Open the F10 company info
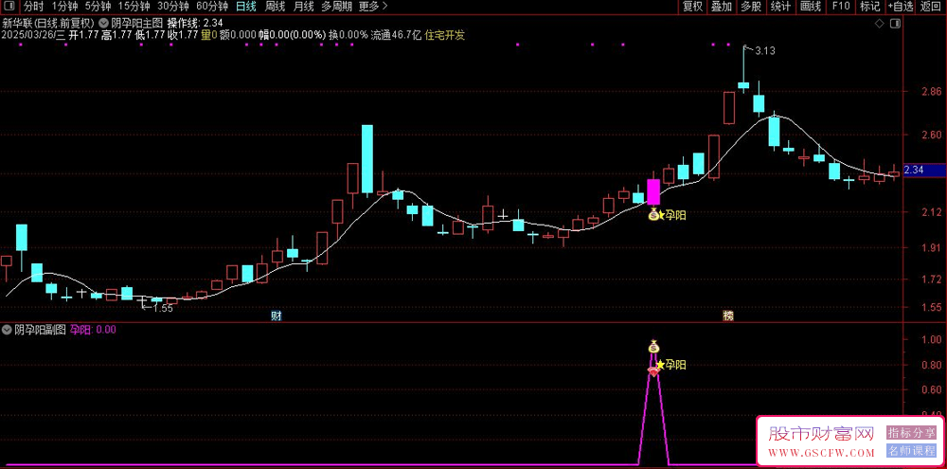 tap(840, 7)
